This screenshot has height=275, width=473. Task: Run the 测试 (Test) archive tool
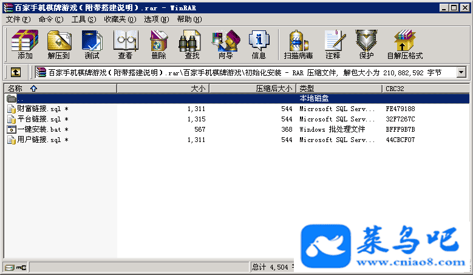pyautogui.click(x=92, y=44)
